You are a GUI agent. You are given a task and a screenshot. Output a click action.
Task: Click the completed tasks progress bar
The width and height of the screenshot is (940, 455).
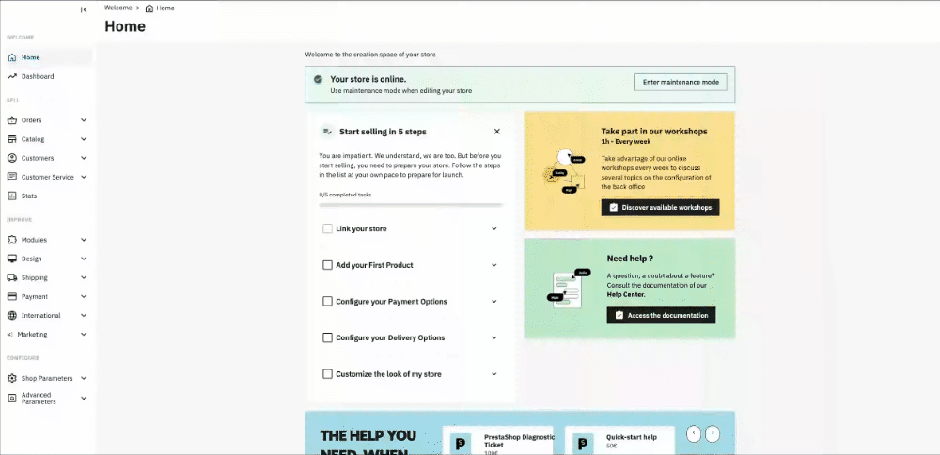411,204
